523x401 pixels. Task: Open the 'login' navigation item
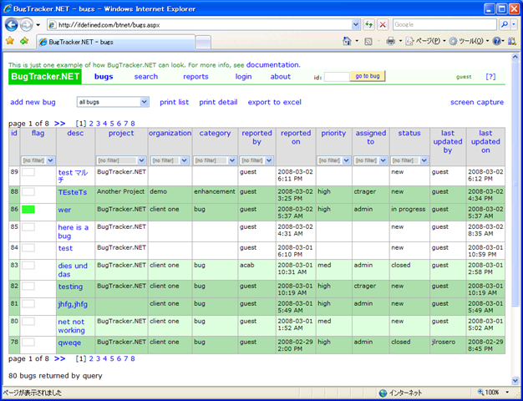(x=243, y=77)
